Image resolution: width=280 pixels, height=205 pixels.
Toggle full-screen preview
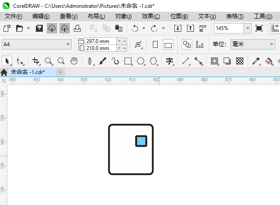tap(259, 28)
